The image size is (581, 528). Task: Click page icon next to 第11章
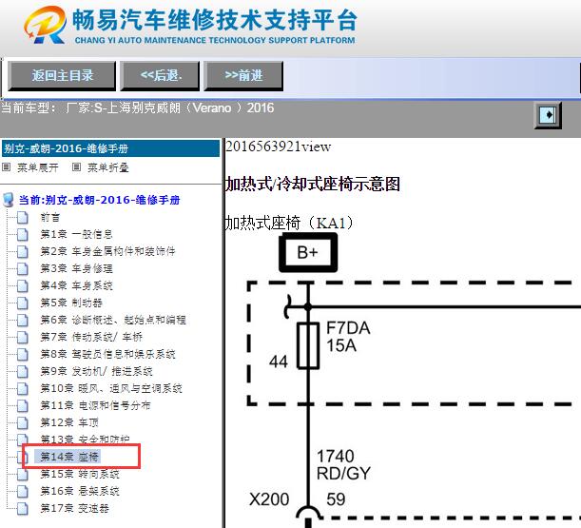click(x=23, y=405)
